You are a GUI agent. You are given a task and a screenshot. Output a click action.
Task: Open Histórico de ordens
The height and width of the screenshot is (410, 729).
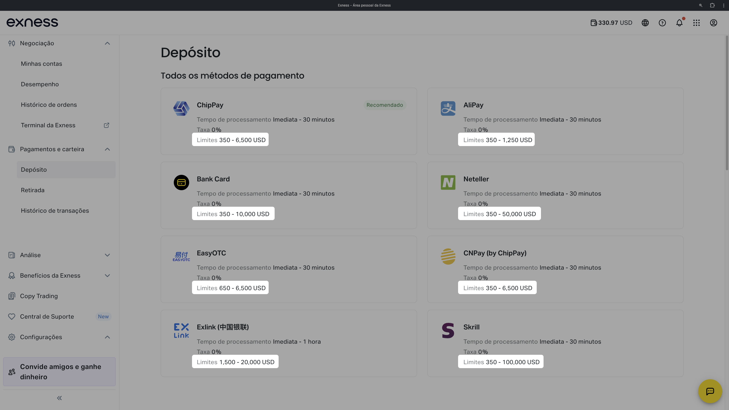click(49, 105)
